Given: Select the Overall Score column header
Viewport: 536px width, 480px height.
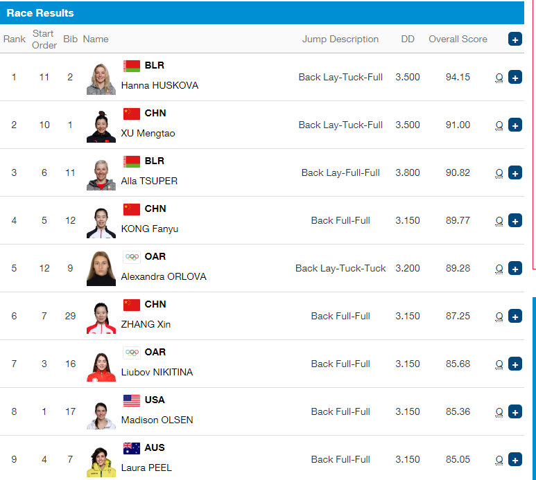Looking at the screenshot, I should point(458,39).
